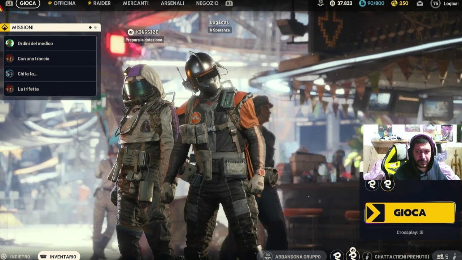Open the mission Chi la fa...
The image size is (462, 260).
point(50,74)
